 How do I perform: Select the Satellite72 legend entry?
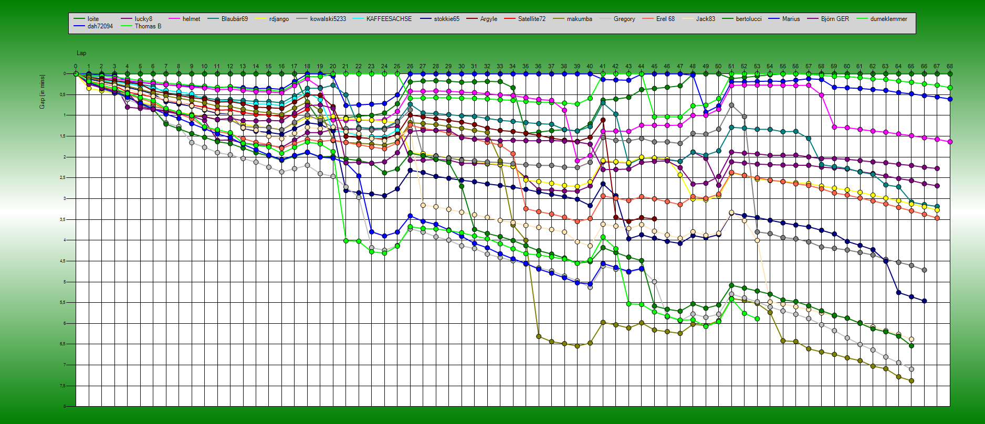pyautogui.click(x=531, y=19)
